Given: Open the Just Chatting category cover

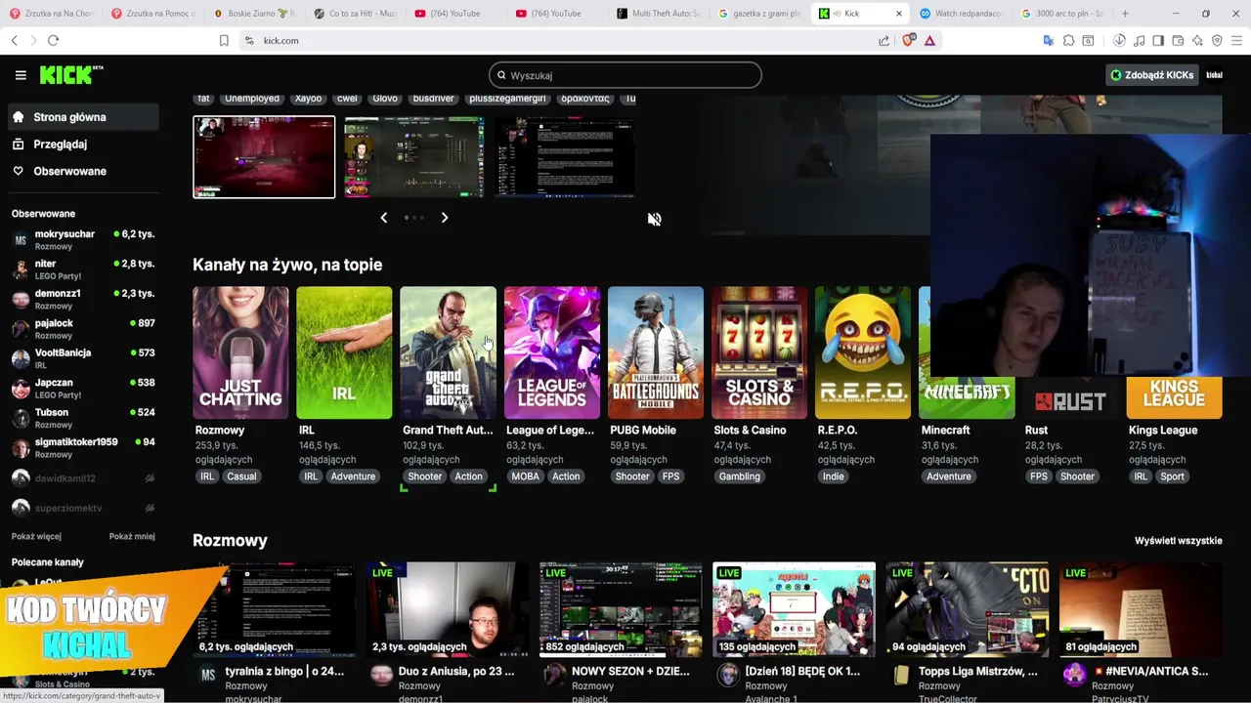Looking at the screenshot, I should (240, 352).
